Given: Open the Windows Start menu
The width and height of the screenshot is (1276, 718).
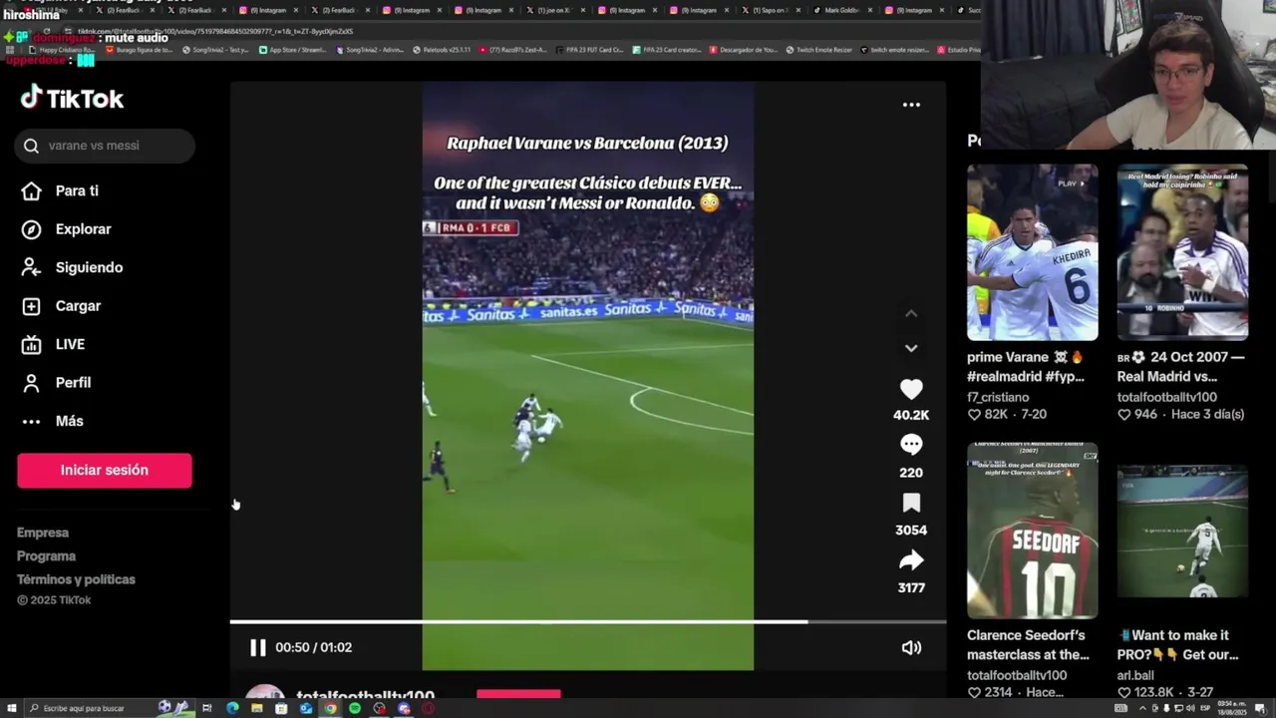Looking at the screenshot, I should pyautogui.click(x=10, y=708).
